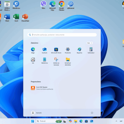Select the PowerPoint desktop shortcut
This screenshot has height=124, width=124.
coord(25,18)
